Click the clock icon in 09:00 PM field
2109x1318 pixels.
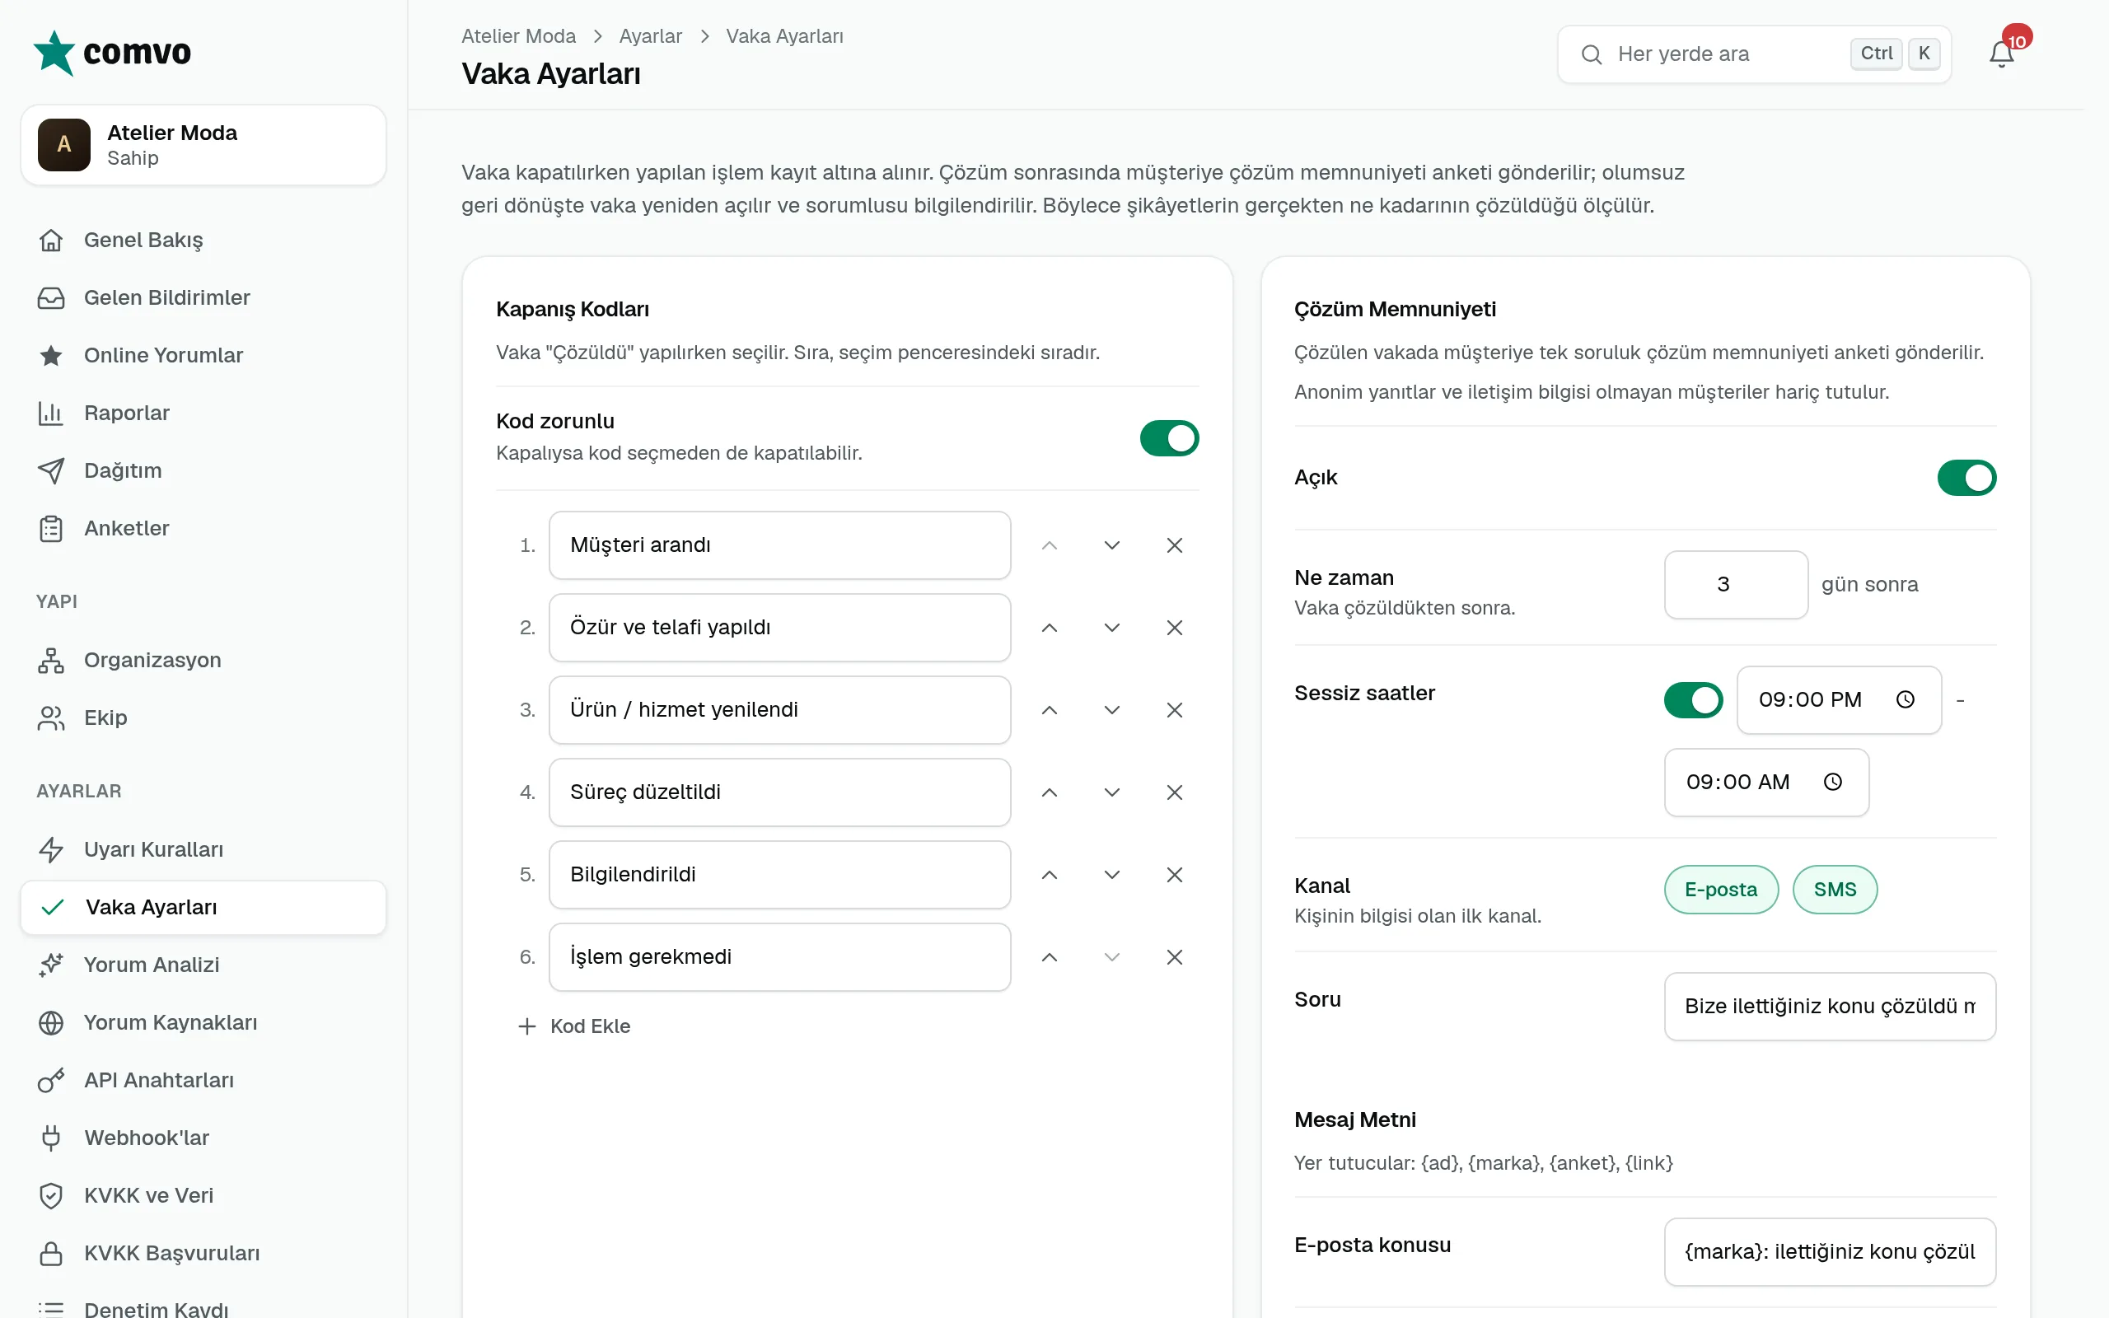pyautogui.click(x=1905, y=700)
